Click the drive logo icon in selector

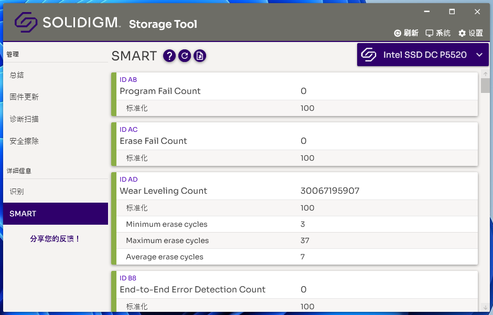(x=369, y=55)
